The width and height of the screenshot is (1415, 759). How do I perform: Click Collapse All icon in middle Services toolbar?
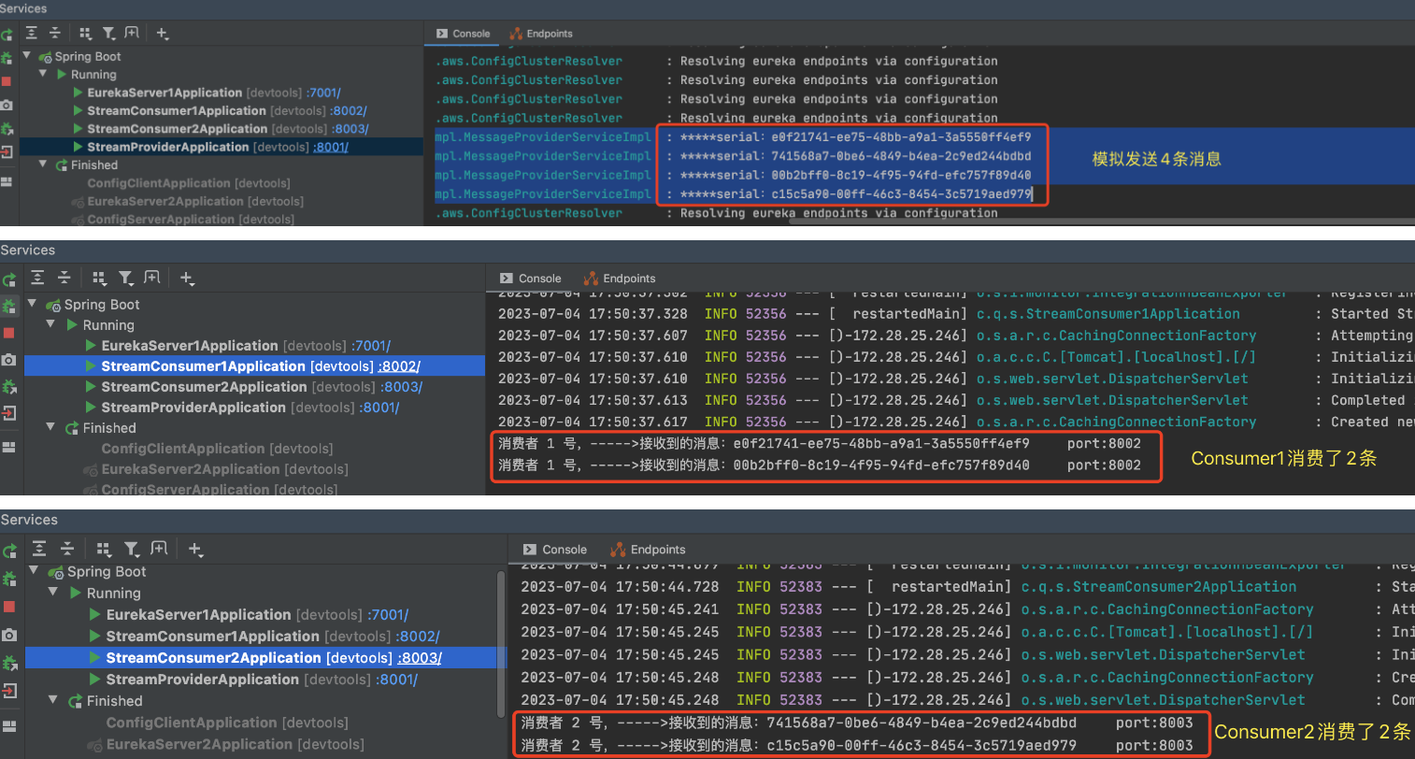pyautogui.click(x=64, y=278)
